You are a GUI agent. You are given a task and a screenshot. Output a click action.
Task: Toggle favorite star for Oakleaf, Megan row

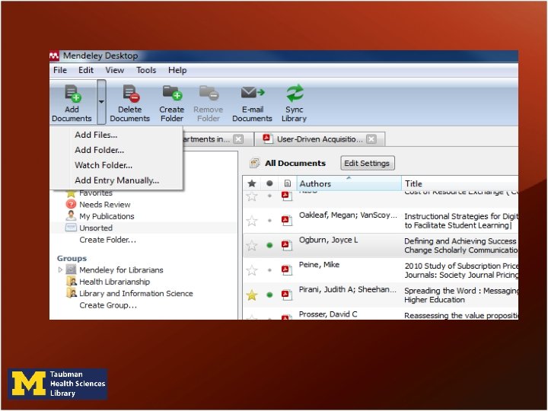coord(252,221)
